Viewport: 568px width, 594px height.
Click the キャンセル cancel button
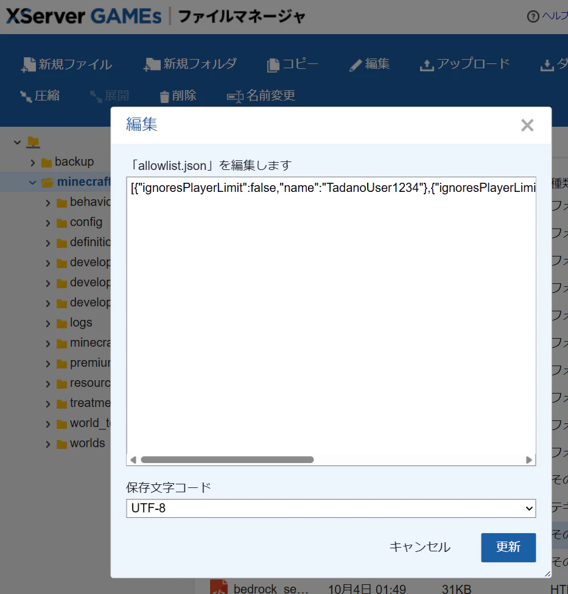[420, 547]
